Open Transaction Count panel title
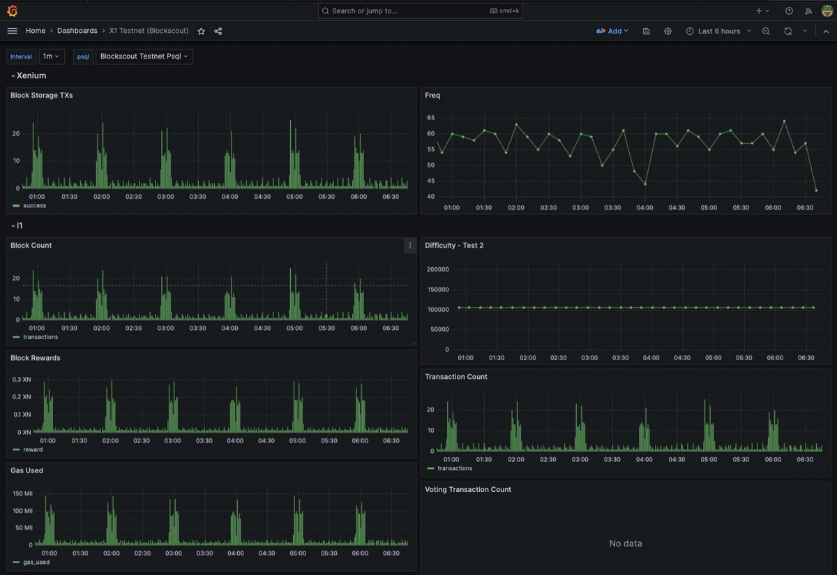Viewport: 837px width, 575px height. click(456, 377)
